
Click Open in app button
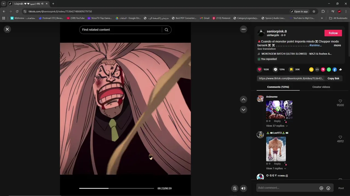(x=299, y=11)
